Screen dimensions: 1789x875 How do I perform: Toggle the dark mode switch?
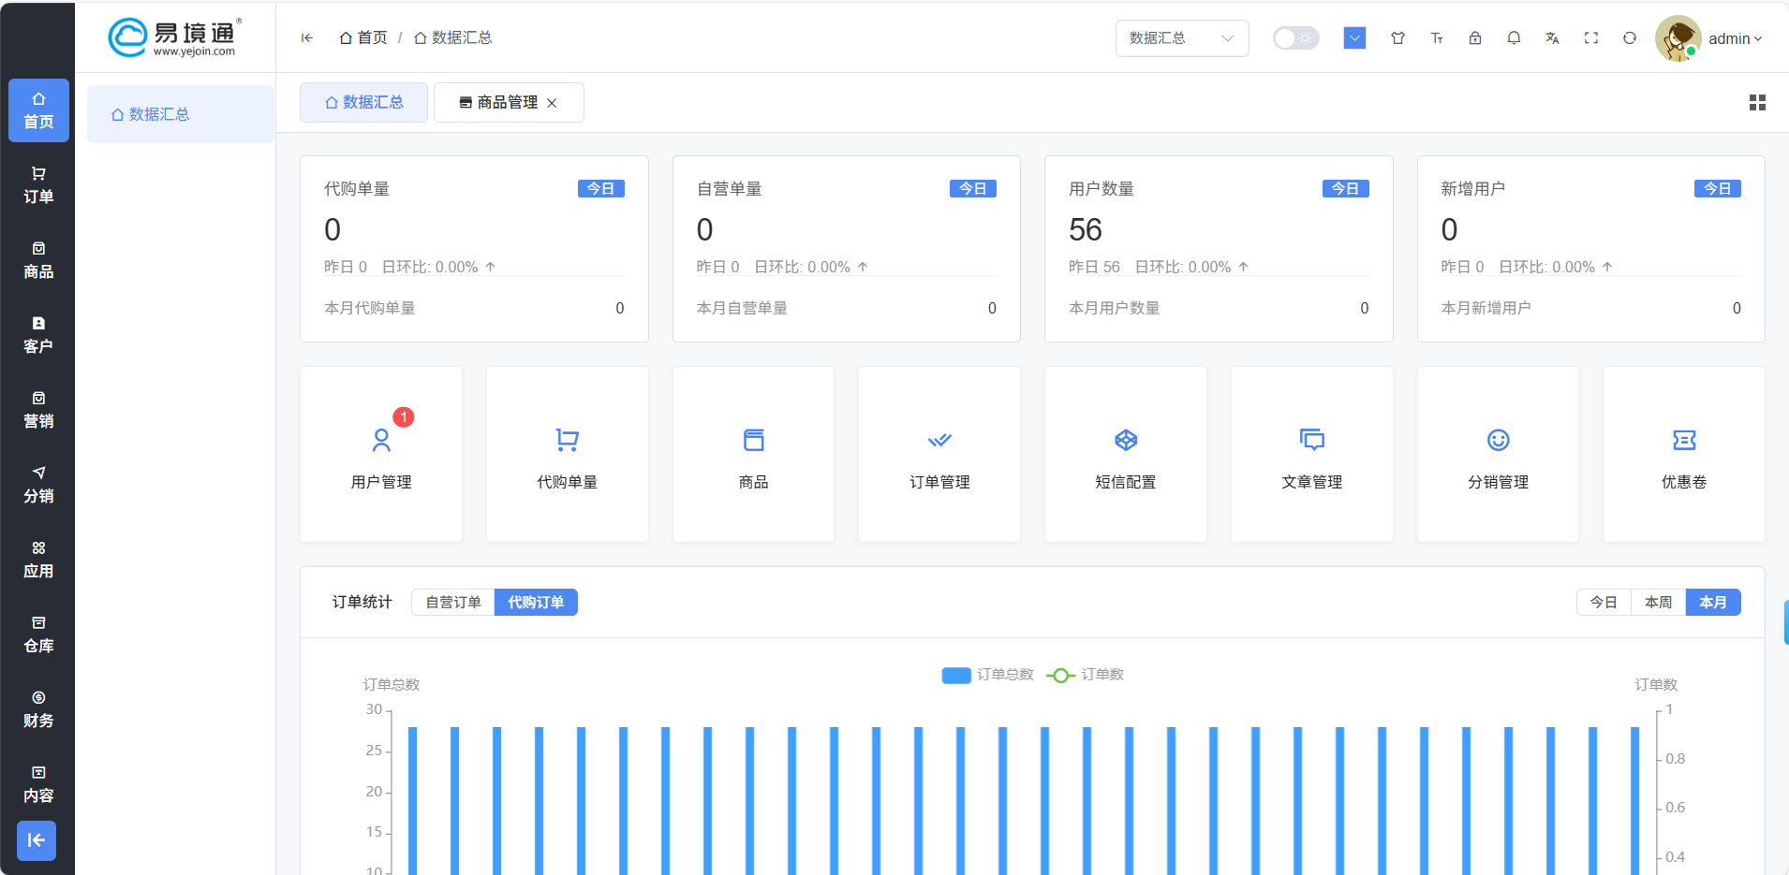1295,37
